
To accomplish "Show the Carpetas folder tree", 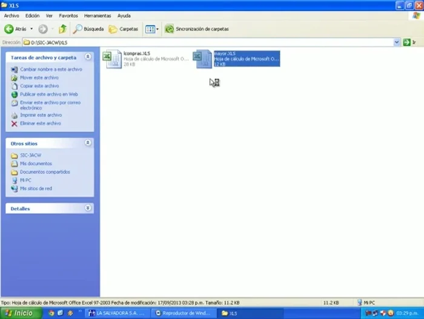I will click(x=124, y=29).
